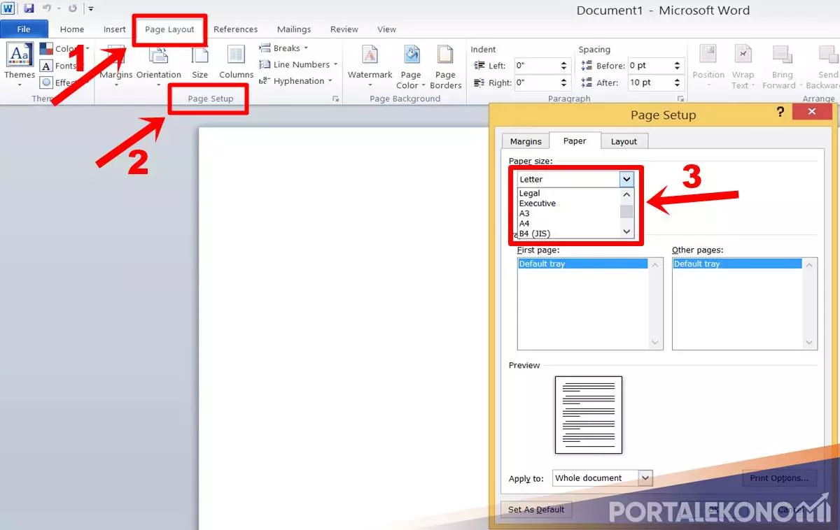Click the Help question mark in Page Setup dialog
The height and width of the screenshot is (530, 840).
(780, 113)
